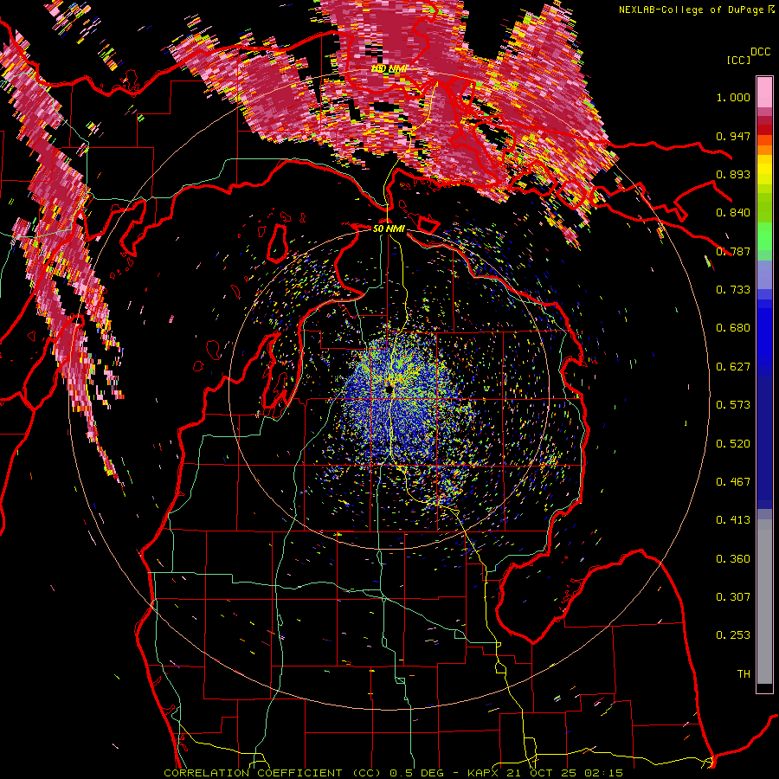Select the 0.360 legend value
The height and width of the screenshot is (779, 779).
[x=733, y=559]
